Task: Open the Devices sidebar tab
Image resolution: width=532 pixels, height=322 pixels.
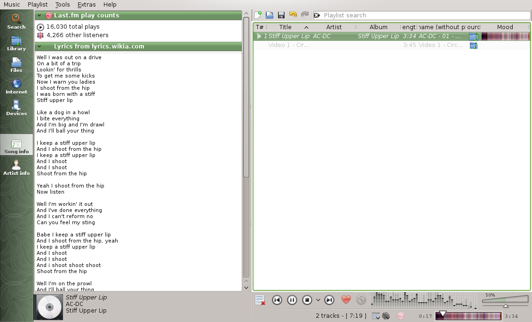Action: [x=16, y=108]
